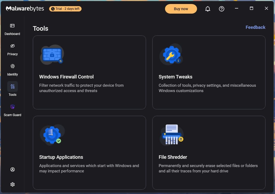275x194 pixels.
Task: Click the File Shredder icon
Action: click(172, 134)
